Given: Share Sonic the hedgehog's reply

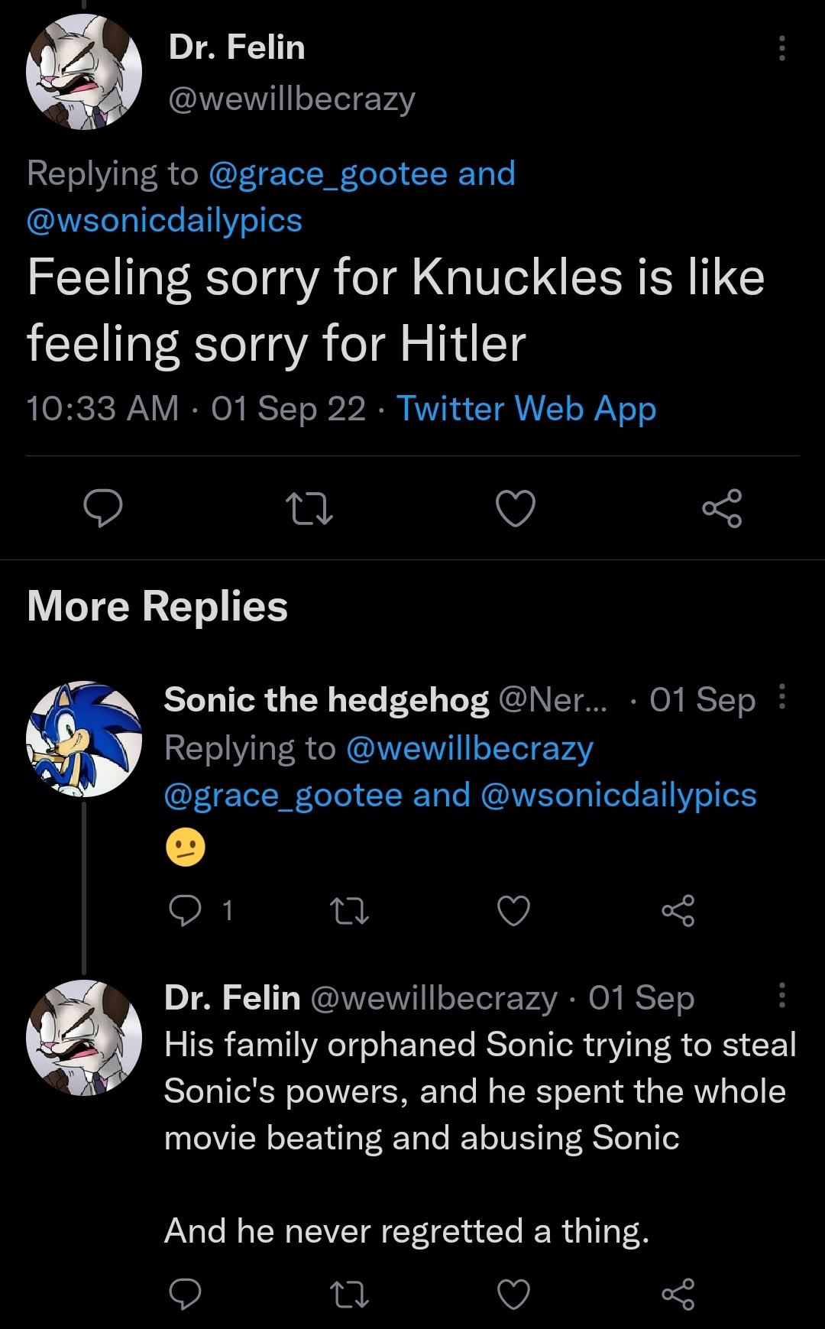Looking at the screenshot, I should click(x=678, y=910).
